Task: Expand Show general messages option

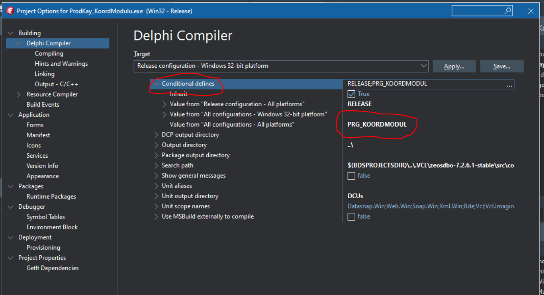Action: tap(156, 176)
